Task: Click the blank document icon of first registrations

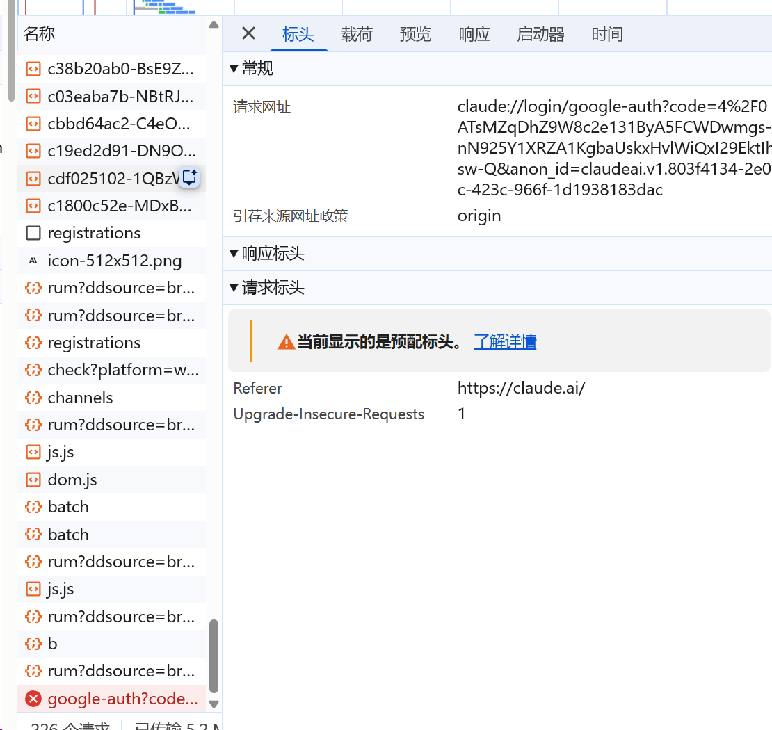Action: click(33, 233)
